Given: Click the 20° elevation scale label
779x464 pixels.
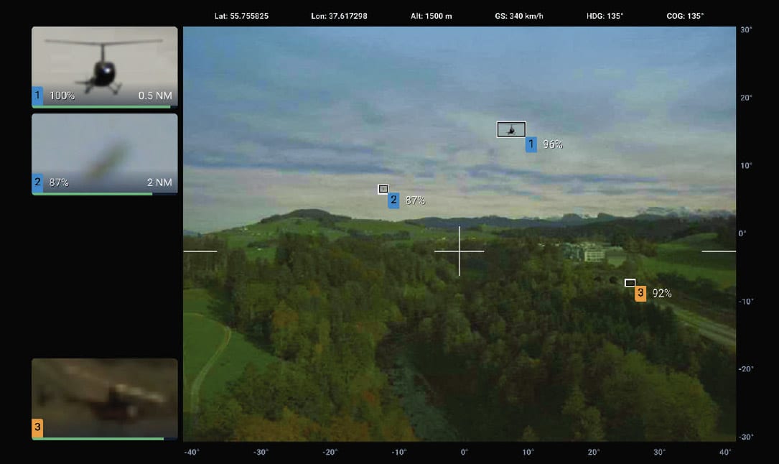Looking at the screenshot, I should tap(746, 98).
